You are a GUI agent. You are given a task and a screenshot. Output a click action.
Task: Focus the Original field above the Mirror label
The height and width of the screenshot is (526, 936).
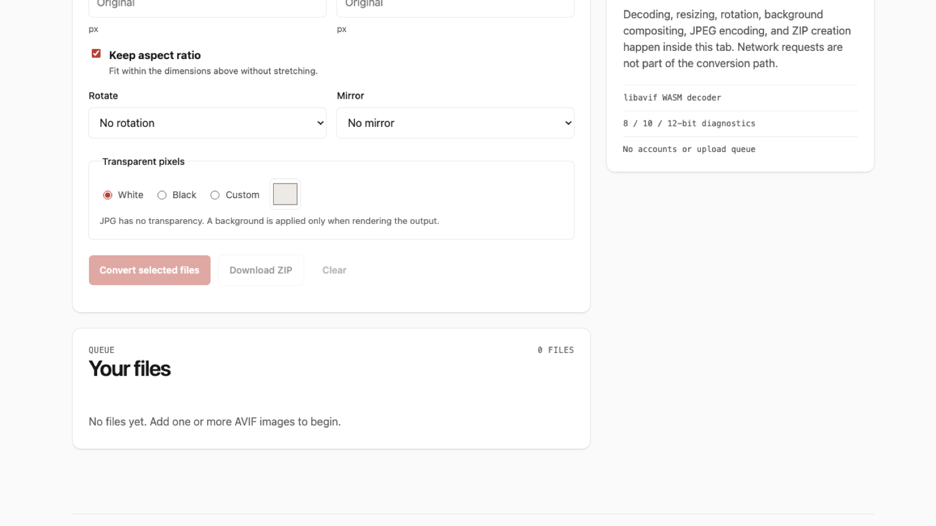click(455, 6)
